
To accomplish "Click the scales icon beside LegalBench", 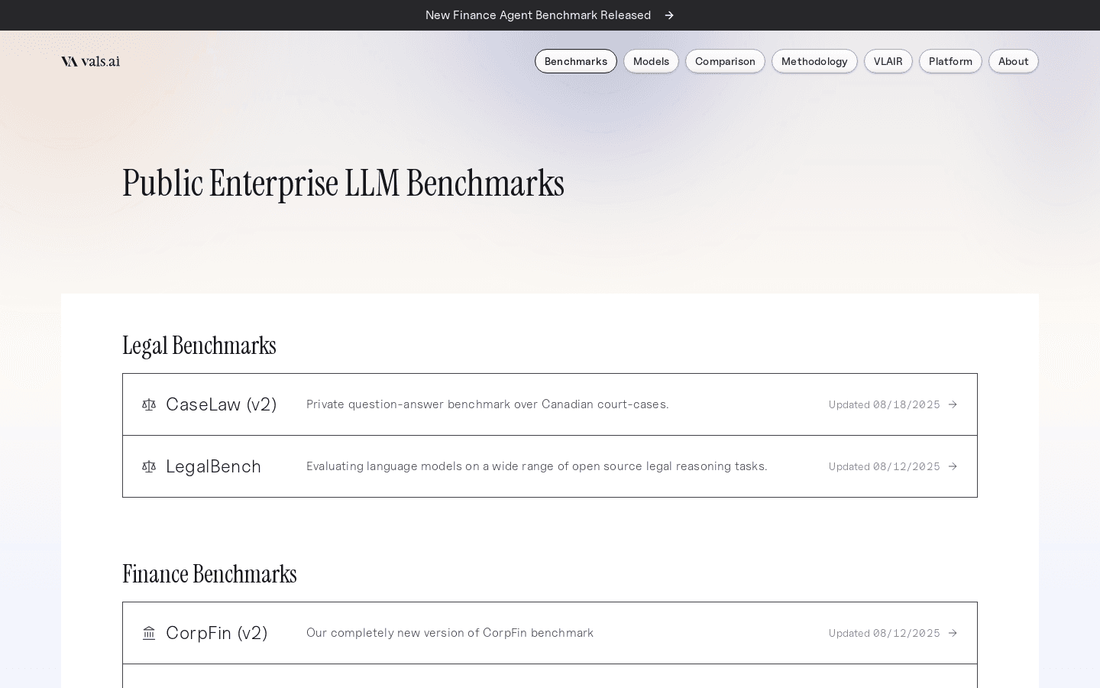I will (149, 466).
